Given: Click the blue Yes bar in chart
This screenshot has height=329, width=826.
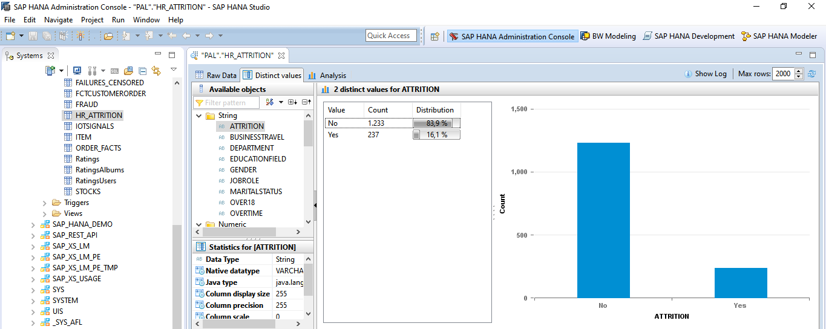Looking at the screenshot, I should (x=741, y=283).
